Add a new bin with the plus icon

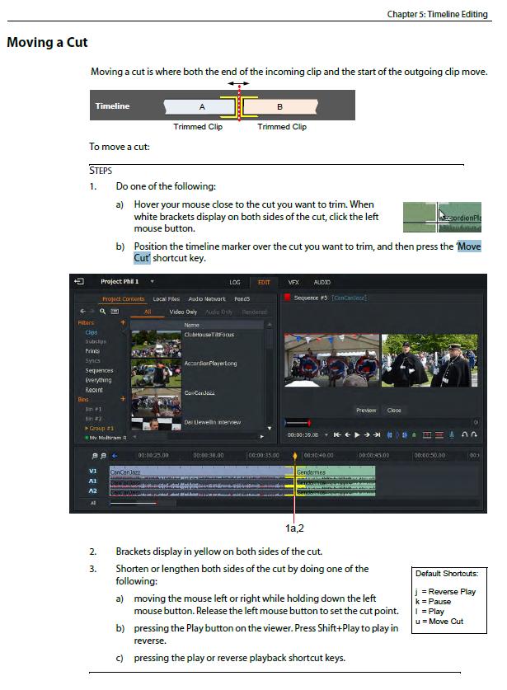pos(124,399)
